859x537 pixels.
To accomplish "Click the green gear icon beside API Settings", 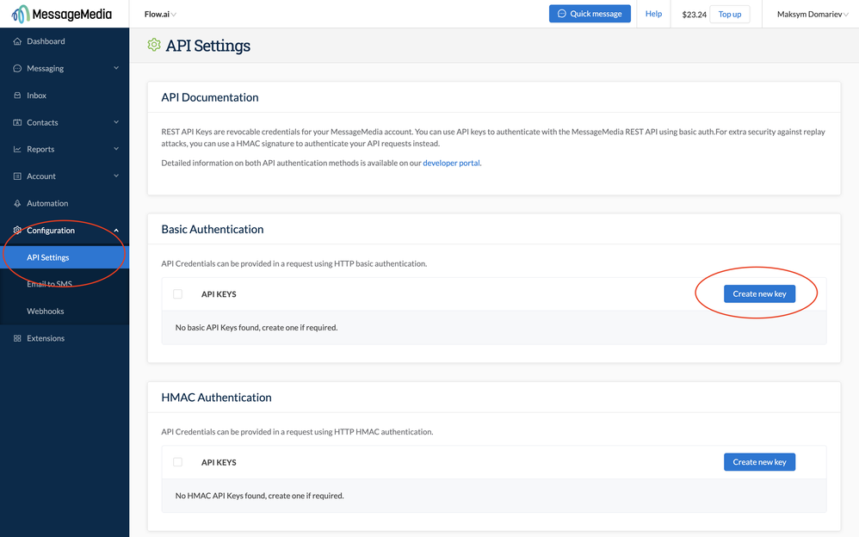I will (154, 45).
